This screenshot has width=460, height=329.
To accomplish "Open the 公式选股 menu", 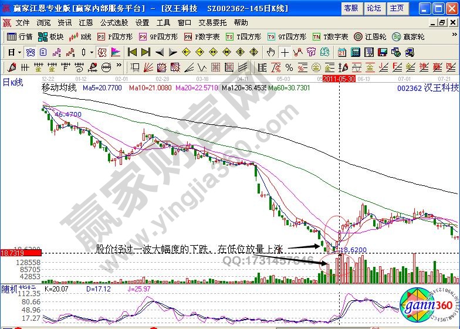I will point(114,22).
